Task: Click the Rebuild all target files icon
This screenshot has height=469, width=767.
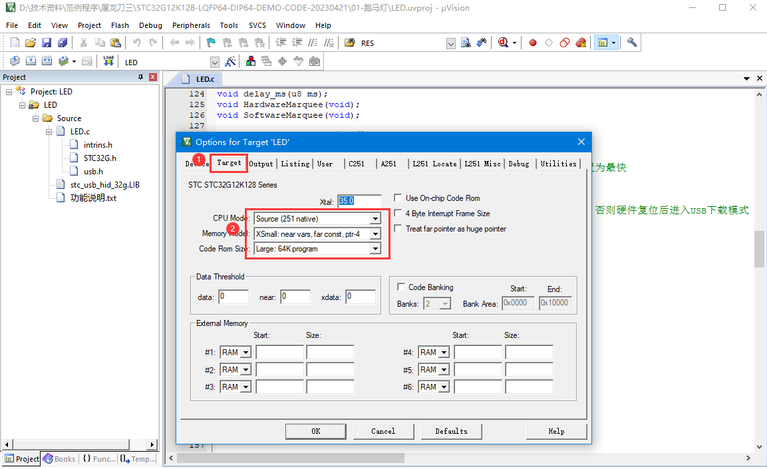Action: pyautogui.click(x=47, y=61)
